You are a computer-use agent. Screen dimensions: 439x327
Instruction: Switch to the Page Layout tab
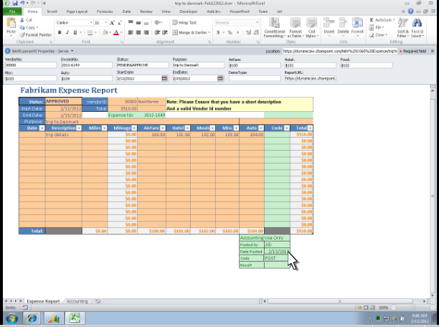click(77, 11)
